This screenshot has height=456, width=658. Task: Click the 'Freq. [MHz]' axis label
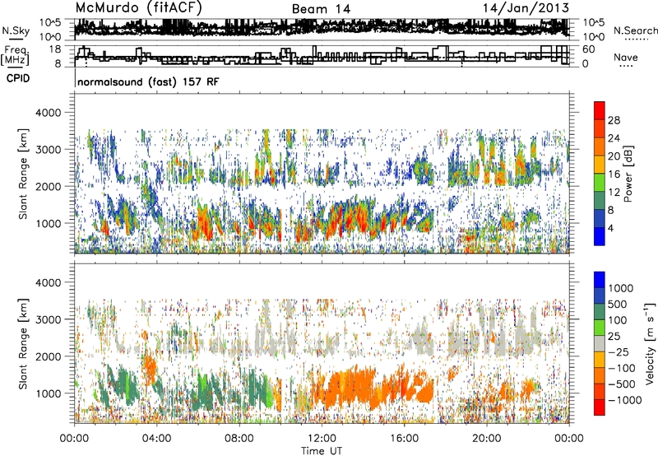15,55
